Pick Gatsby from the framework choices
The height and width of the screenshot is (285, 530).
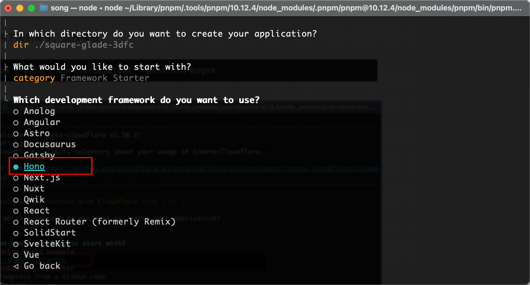(x=39, y=155)
